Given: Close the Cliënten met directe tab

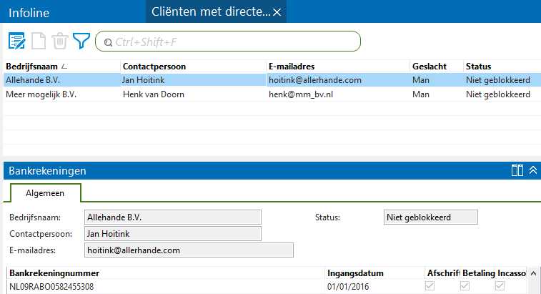Looking at the screenshot, I should click(277, 12).
